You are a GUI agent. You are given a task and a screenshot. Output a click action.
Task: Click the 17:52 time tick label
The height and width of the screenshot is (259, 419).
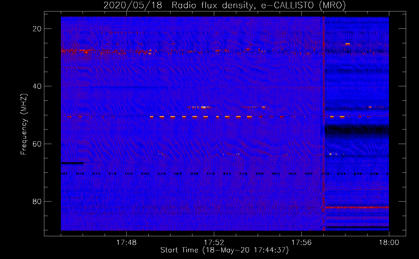tap(214, 243)
